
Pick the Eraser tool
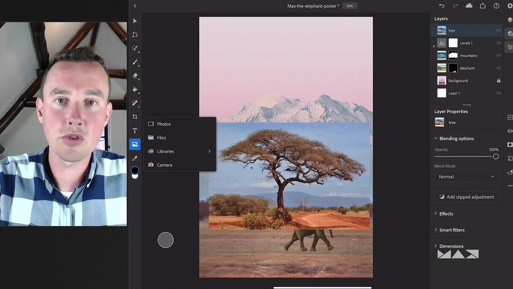click(x=135, y=76)
